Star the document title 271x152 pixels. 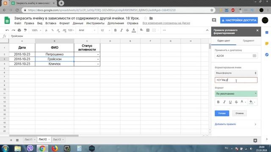[x=145, y=18]
